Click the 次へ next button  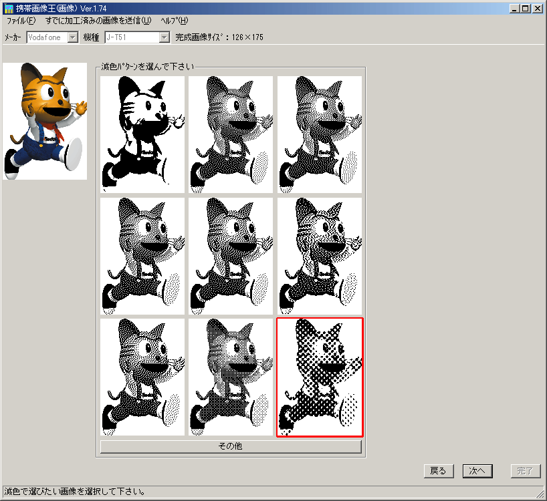pyautogui.click(x=477, y=471)
